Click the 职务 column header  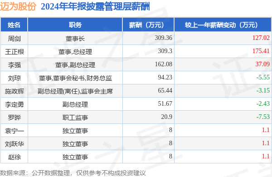click(x=75, y=25)
